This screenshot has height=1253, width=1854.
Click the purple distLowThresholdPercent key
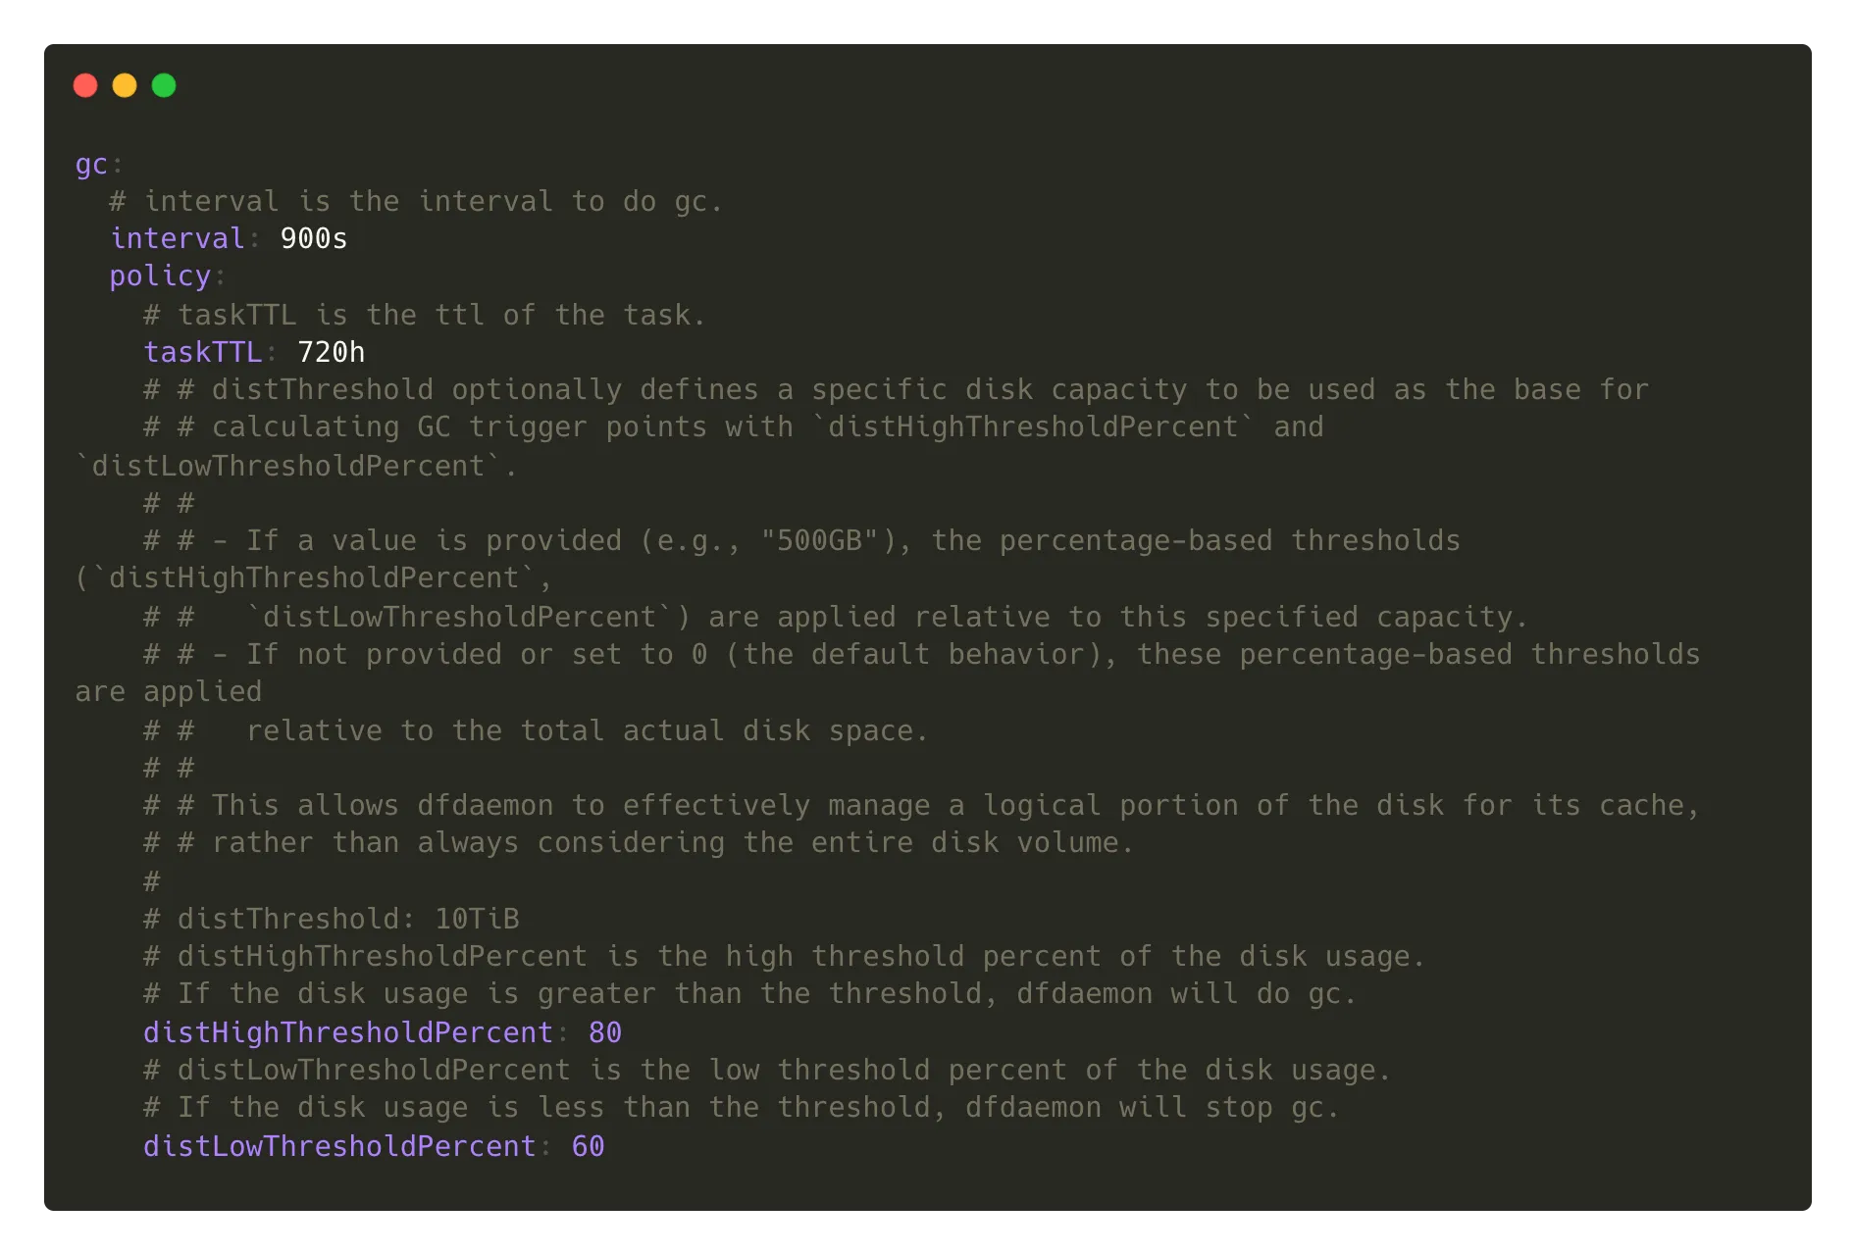(x=339, y=1146)
